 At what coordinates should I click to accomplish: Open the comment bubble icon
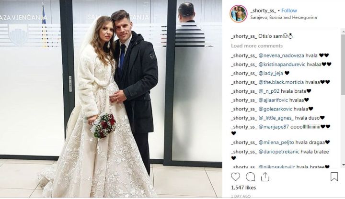pos(250,177)
